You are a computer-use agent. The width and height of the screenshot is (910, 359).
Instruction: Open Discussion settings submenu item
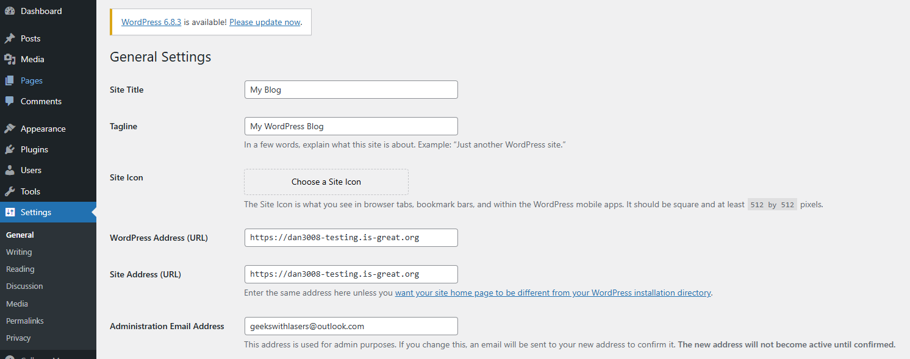coord(24,286)
